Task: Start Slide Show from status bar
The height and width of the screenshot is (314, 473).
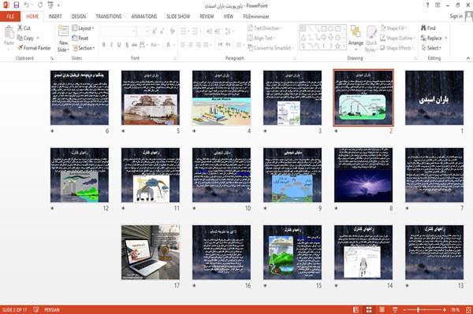Action: pos(395,310)
